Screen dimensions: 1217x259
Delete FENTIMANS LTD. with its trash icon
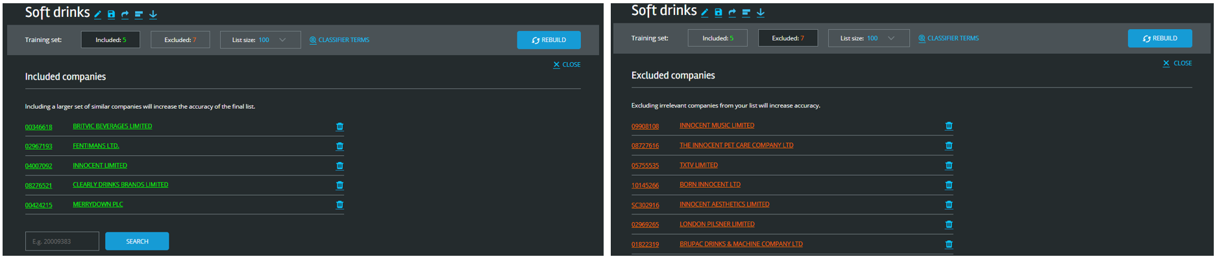[339, 146]
